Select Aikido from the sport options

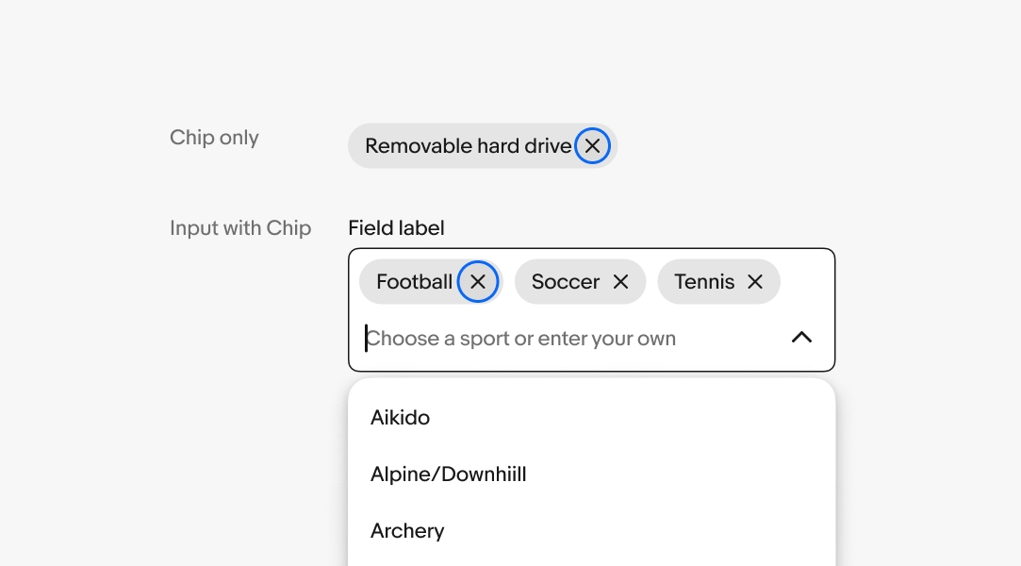400,418
